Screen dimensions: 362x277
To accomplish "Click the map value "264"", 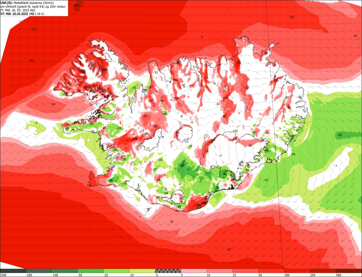I will point(77,6).
